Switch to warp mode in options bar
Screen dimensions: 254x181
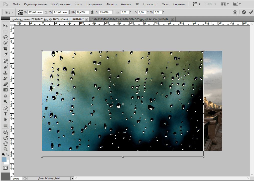pos(235,12)
